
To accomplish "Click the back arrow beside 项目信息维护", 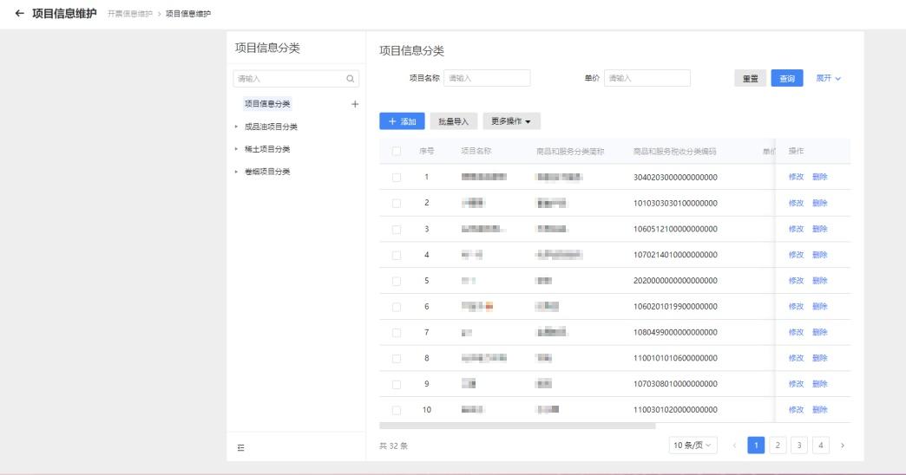I will (x=20, y=13).
